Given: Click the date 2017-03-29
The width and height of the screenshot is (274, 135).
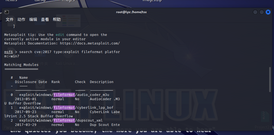Looking at the screenshot, I should coord(26,125).
